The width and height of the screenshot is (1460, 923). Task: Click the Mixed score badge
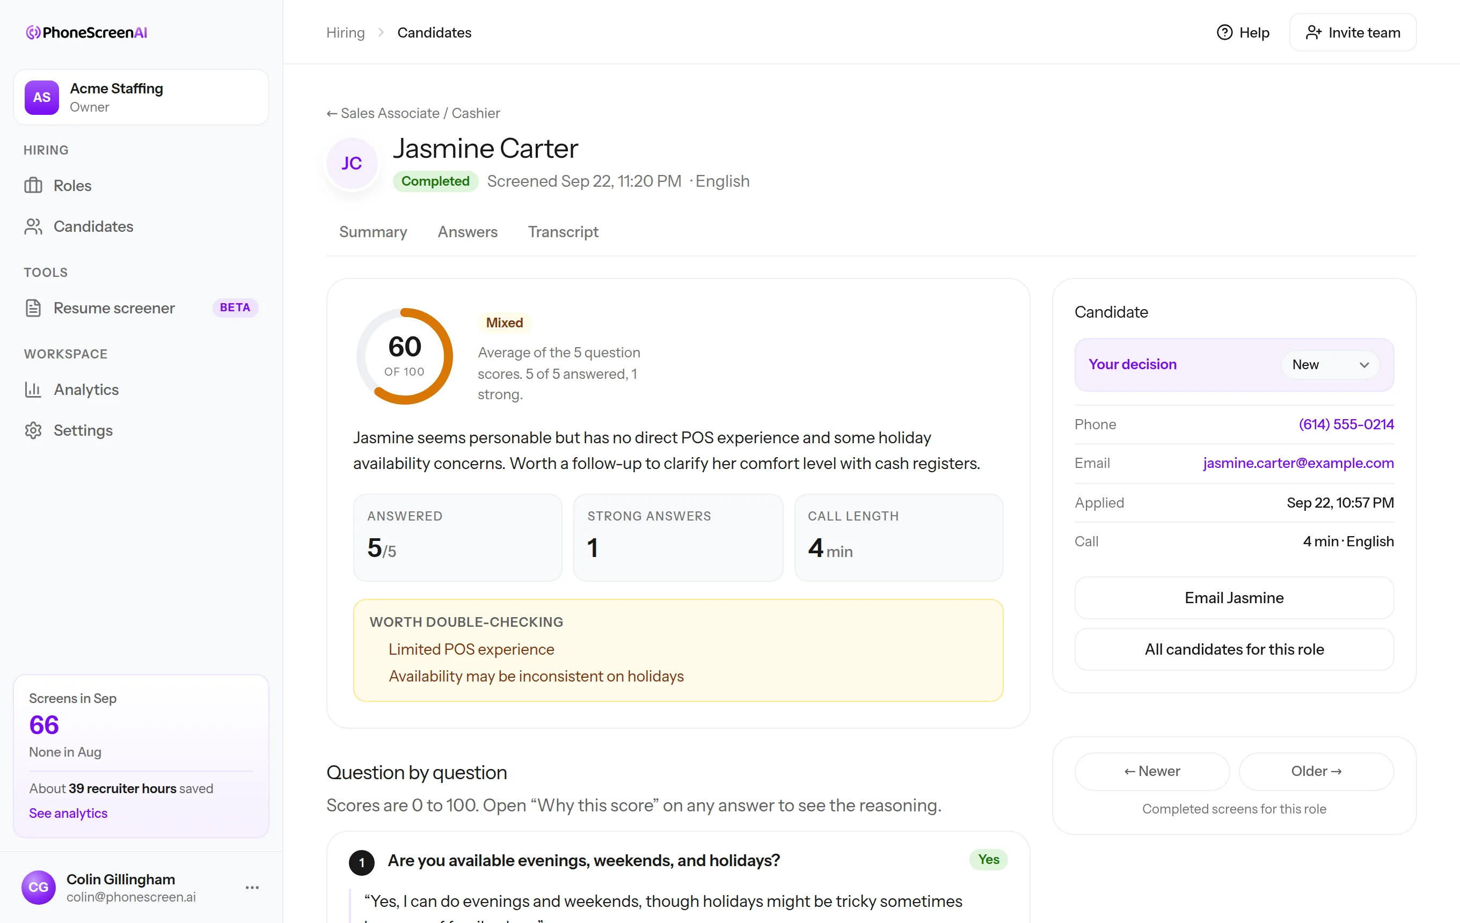coord(505,323)
